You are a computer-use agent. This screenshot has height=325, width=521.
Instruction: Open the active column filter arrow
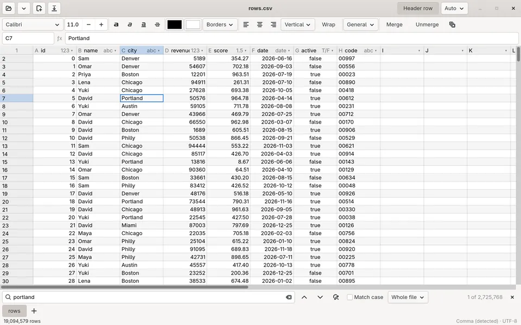[332, 51]
